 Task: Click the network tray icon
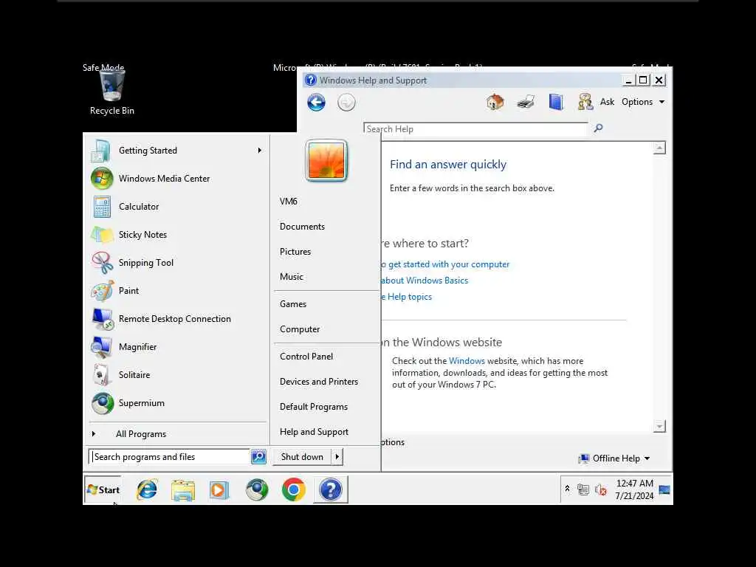click(x=583, y=490)
